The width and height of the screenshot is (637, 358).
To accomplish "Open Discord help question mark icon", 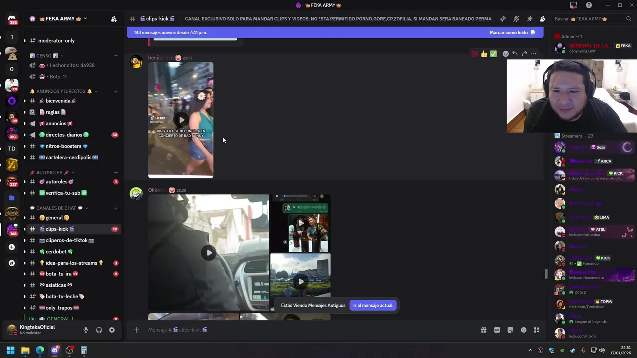I will click(x=589, y=5).
